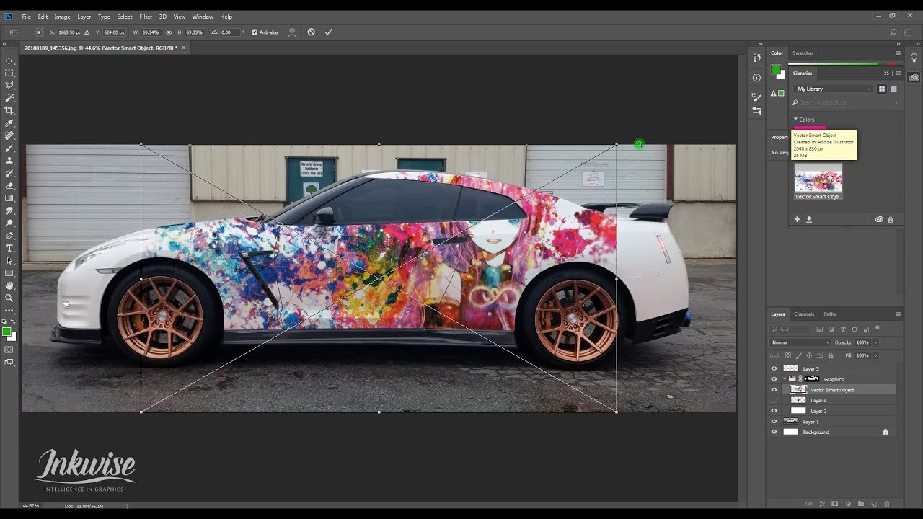This screenshot has width=923, height=519.
Task: Select the Crop tool
Action: [9, 110]
